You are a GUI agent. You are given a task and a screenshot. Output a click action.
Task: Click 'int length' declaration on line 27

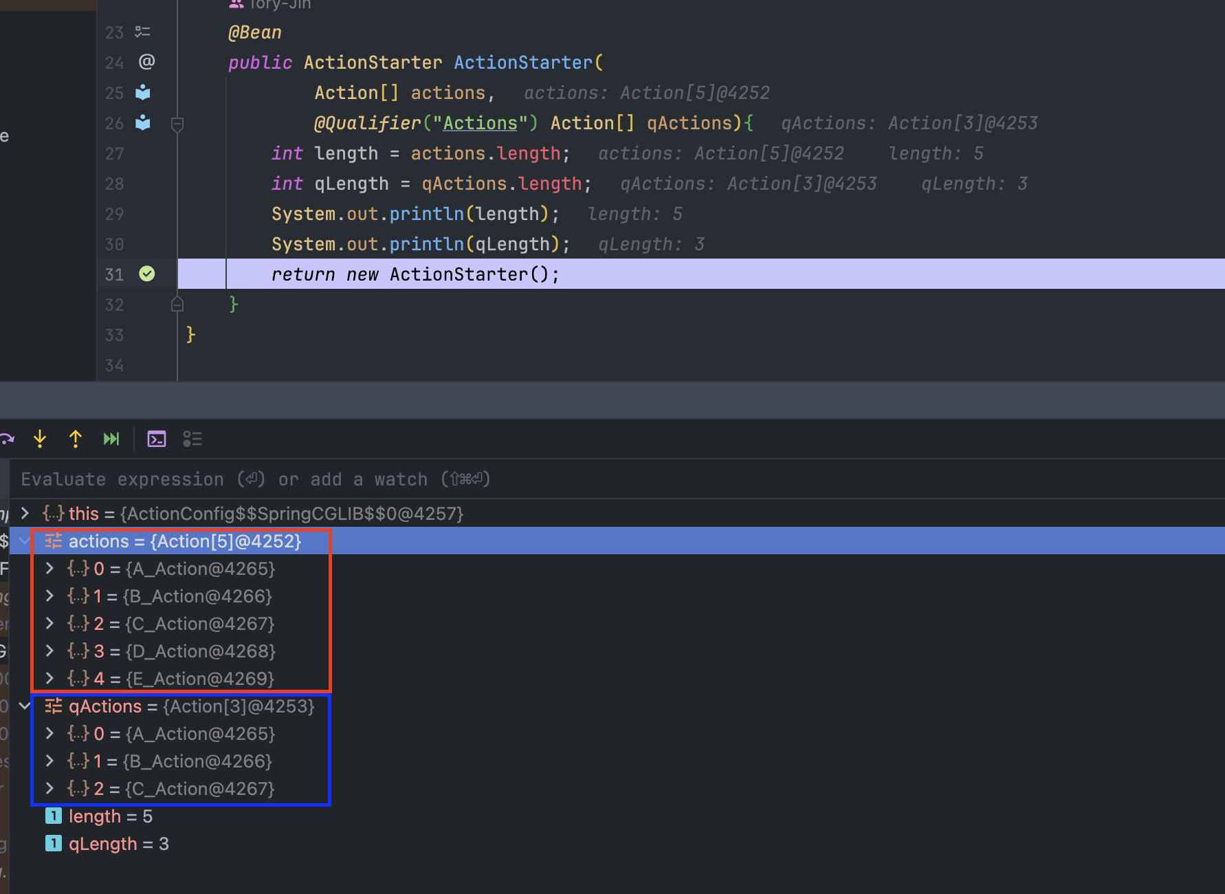(324, 153)
